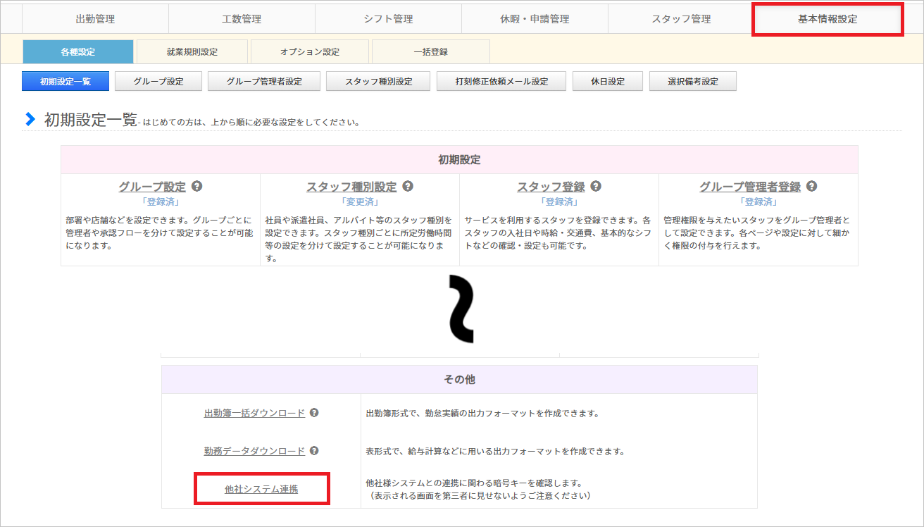Viewport: 924px width, 527px height.
Task: Click description starting 表形式で、給与計算
Action: pos(495,452)
